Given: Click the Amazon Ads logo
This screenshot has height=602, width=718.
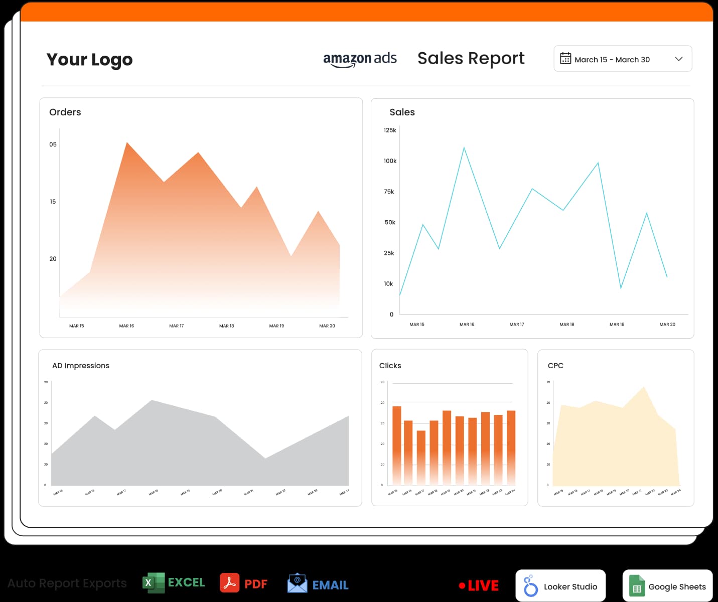Looking at the screenshot, I should [x=360, y=59].
